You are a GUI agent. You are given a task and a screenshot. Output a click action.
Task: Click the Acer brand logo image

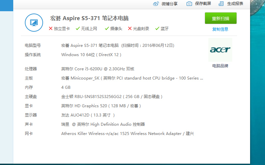(220, 50)
